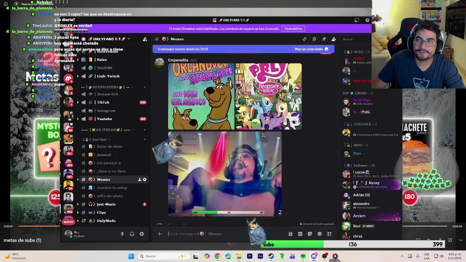
Task: Open Just-Music channel
Action: [114, 204]
